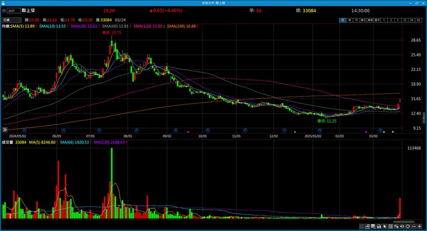This screenshot has width=427, height=231.
Task: Click the 月 marker near 07/01
Action: [x=99, y=131]
